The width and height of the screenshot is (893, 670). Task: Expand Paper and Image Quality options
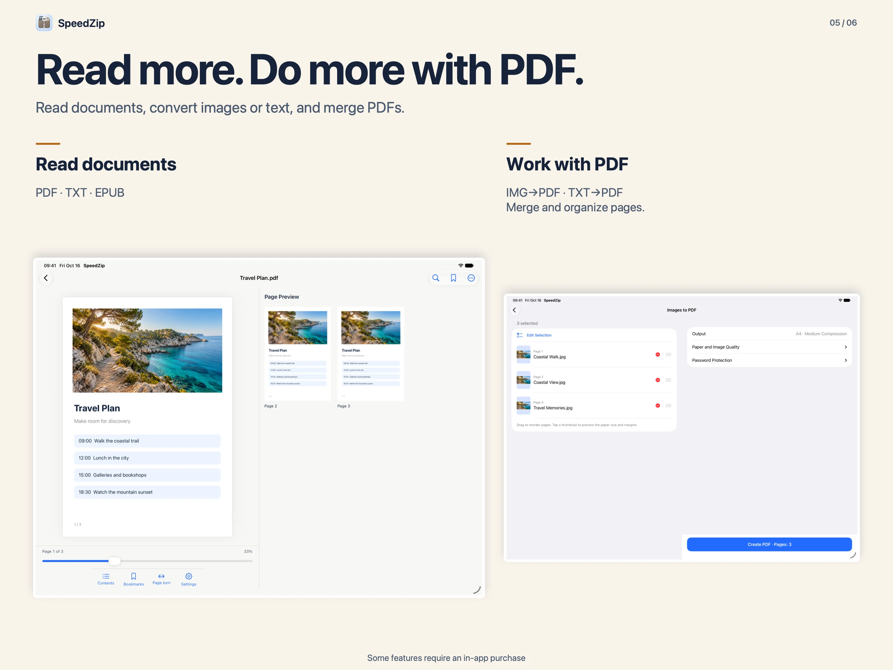pos(769,347)
